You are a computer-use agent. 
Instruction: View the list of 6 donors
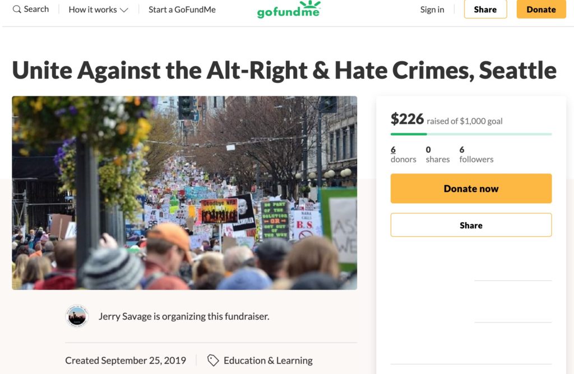[403, 155]
